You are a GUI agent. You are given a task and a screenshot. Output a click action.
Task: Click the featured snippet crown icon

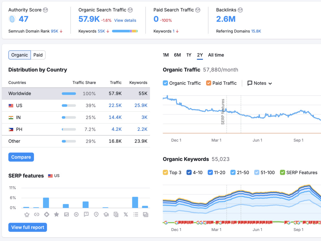coord(27,215)
